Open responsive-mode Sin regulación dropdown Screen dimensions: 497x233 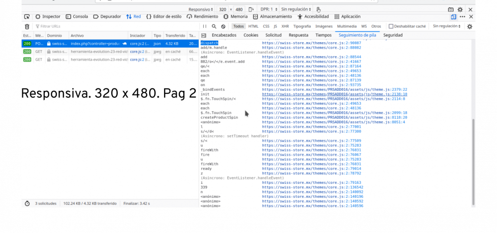[296, 9]
